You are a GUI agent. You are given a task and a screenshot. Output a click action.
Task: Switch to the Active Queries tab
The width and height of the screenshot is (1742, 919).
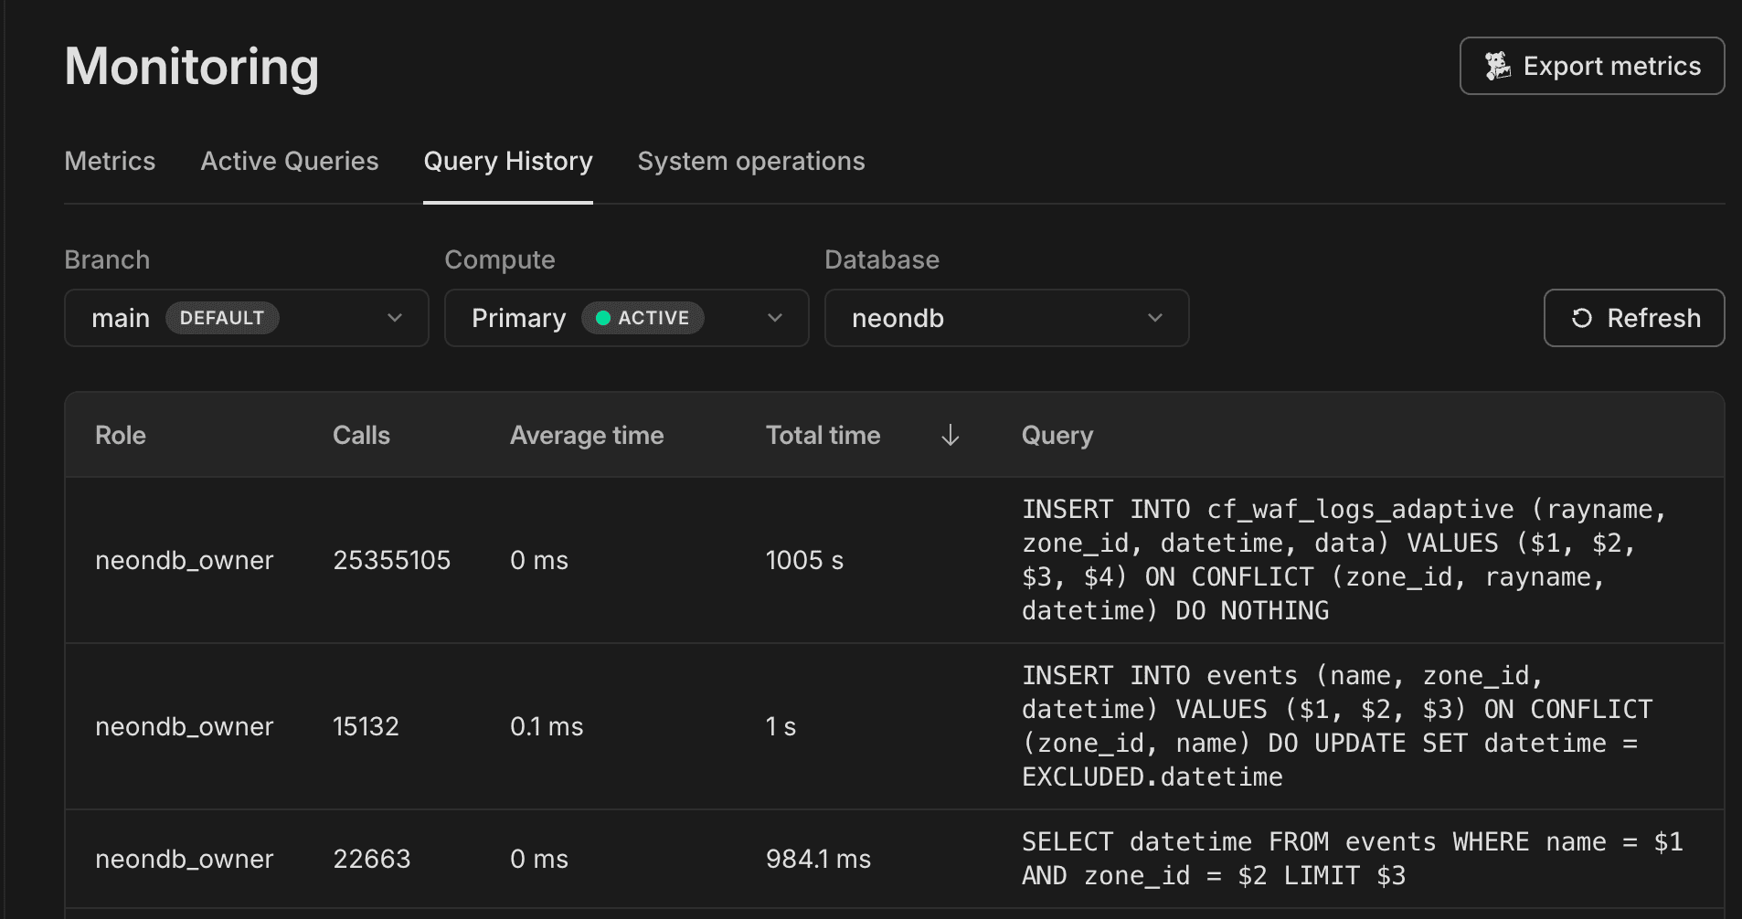click(x=290, y=161)
